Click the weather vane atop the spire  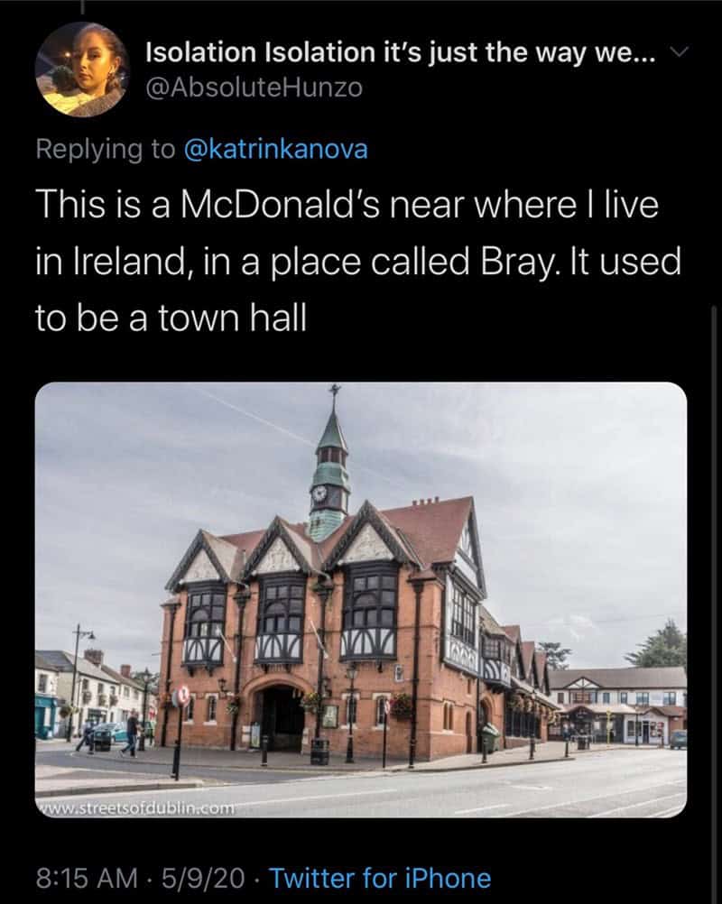click(335, 394)
